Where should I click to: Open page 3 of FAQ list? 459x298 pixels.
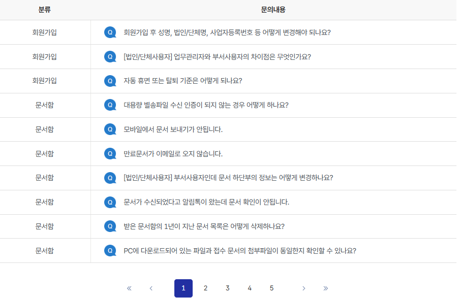coord(227,288)
